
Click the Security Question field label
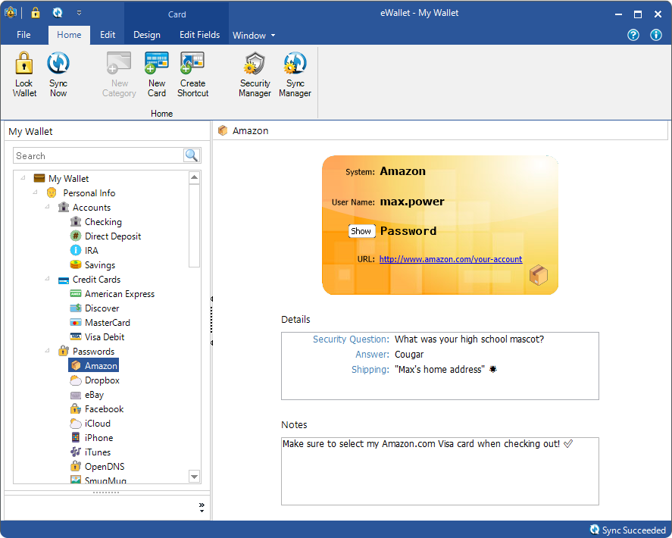click(351, 339)
